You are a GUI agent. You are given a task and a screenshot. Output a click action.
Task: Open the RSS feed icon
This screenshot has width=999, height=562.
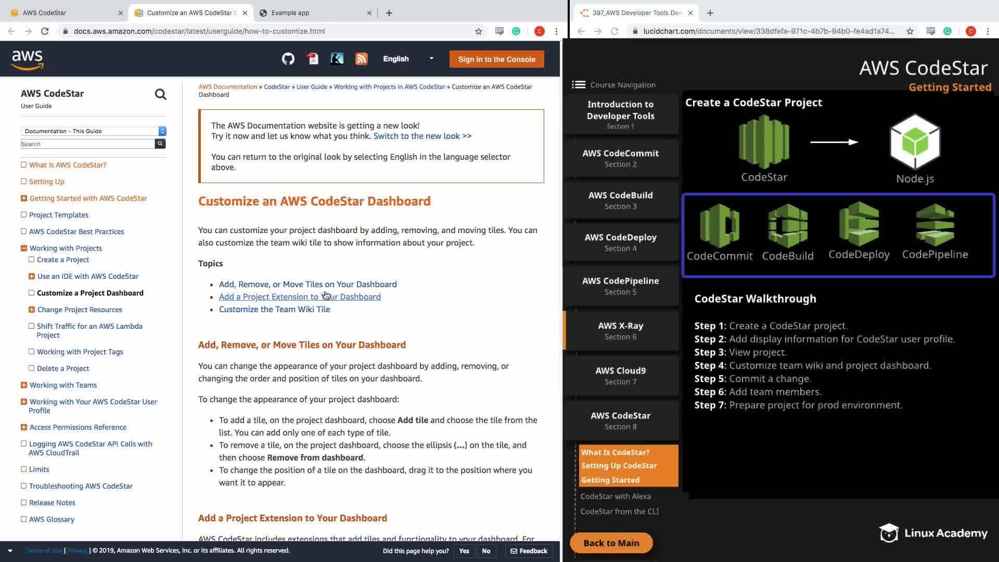[361, 59]
